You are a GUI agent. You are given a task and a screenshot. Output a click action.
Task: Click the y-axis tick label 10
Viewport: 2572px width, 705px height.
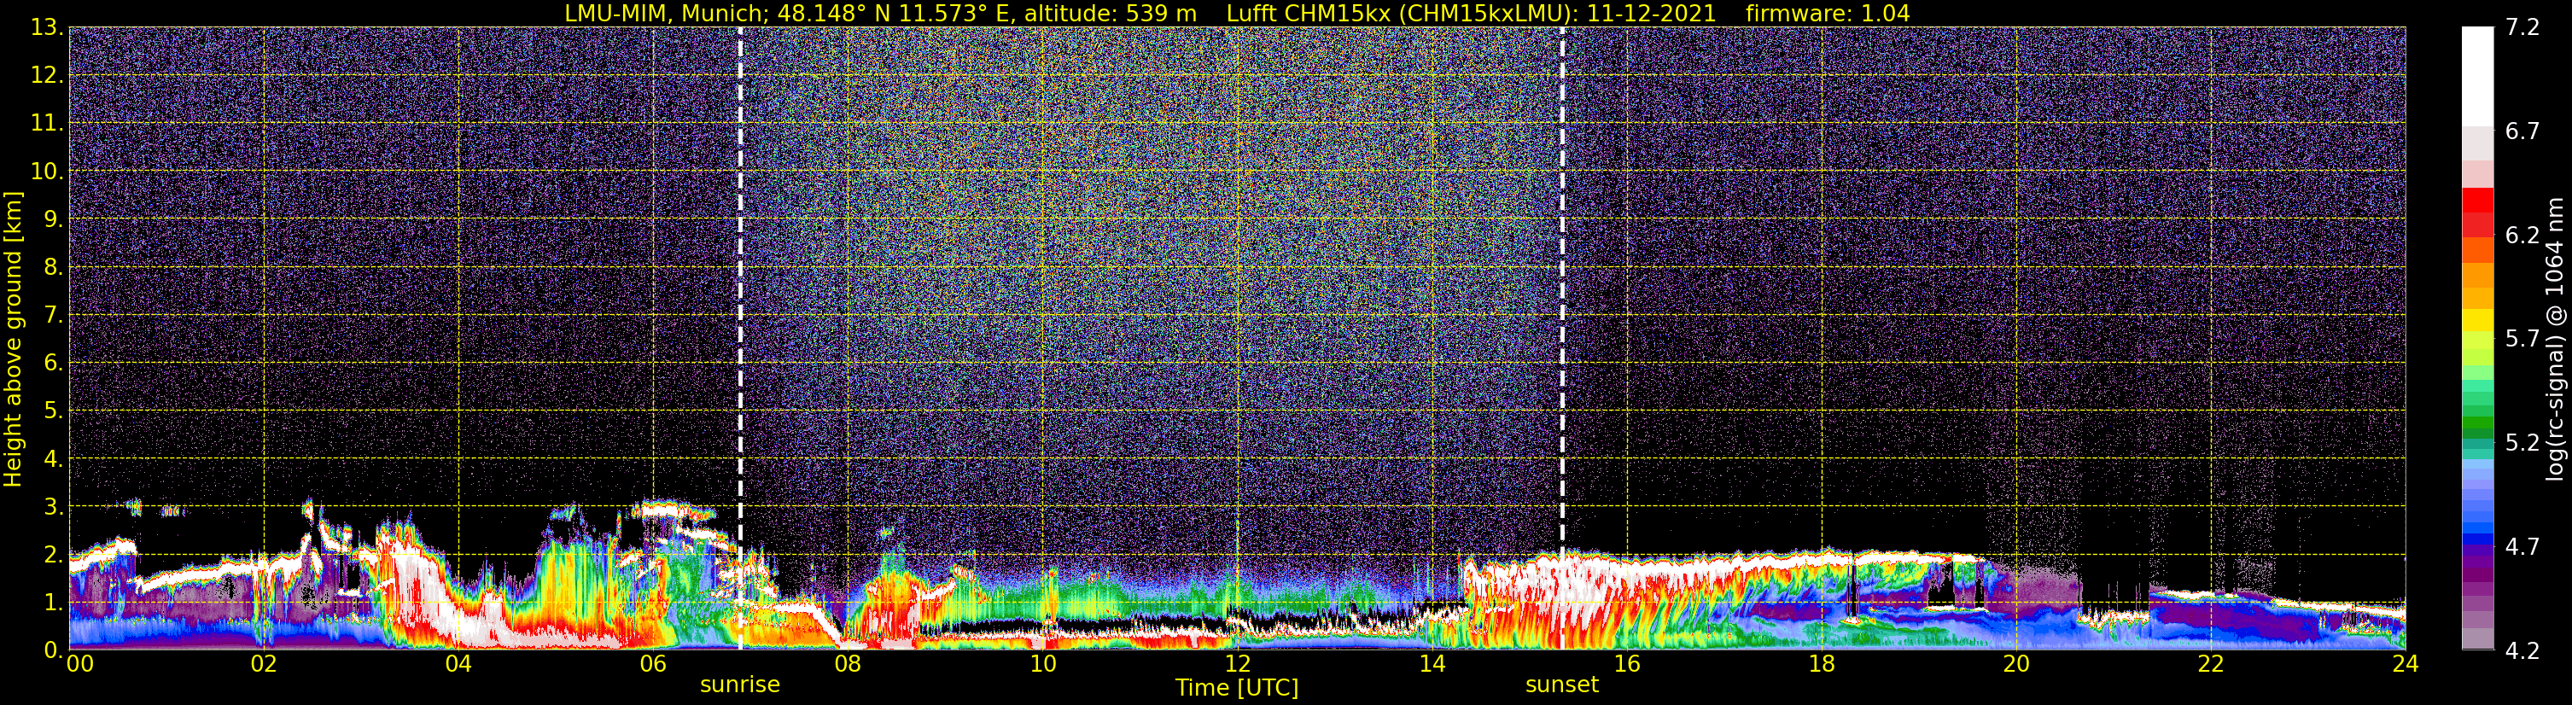click(46, 172)
